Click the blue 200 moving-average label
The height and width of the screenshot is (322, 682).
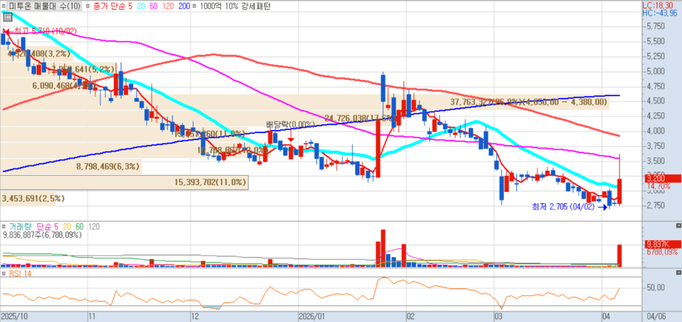(184, 6)
